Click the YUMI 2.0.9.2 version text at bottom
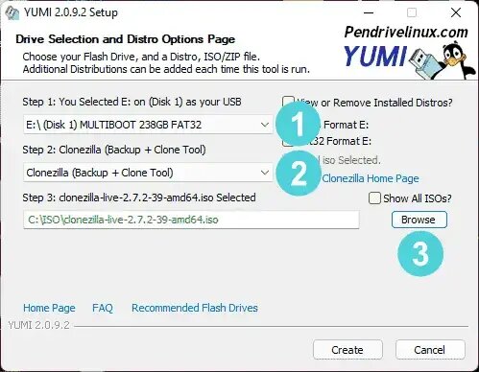The width and height of the screenshot is (479, 372). coord(38,325)
